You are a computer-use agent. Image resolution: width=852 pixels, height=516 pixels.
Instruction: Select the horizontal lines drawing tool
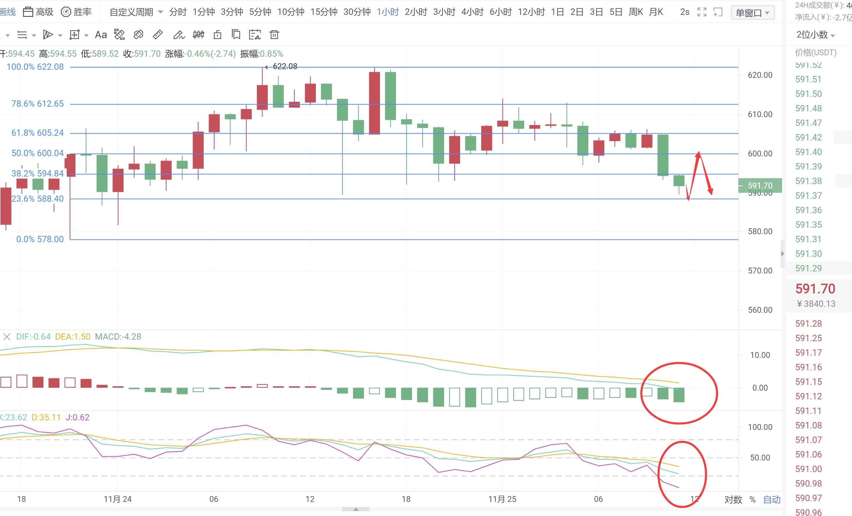click(x=22, y=35)
